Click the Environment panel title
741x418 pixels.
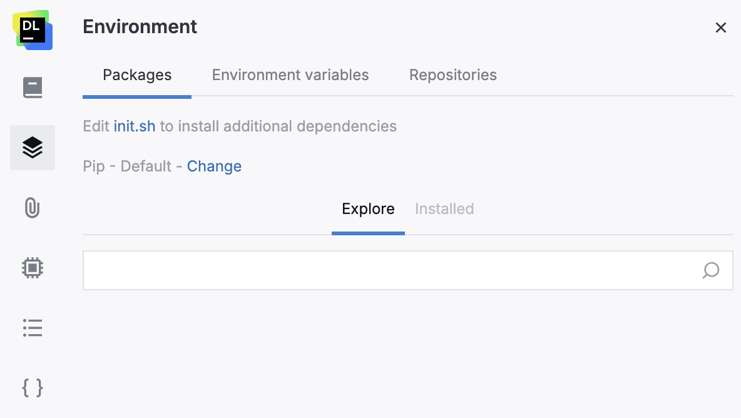coord(140,27)
